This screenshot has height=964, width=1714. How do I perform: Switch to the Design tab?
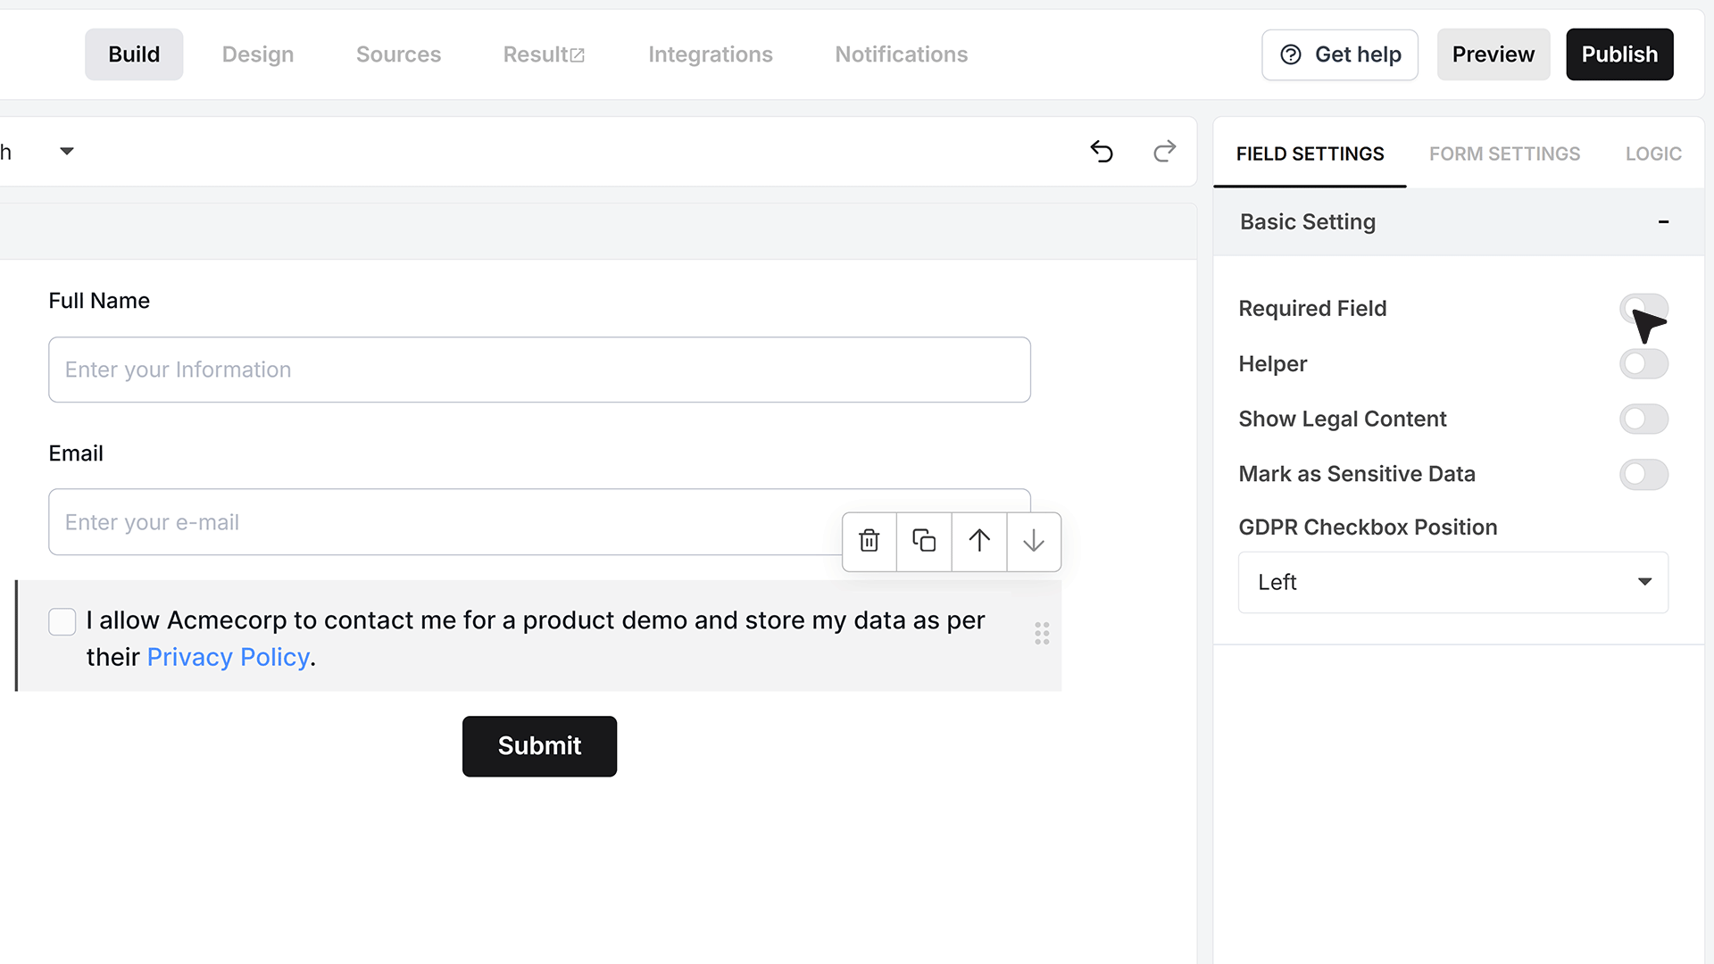[258, 54]
